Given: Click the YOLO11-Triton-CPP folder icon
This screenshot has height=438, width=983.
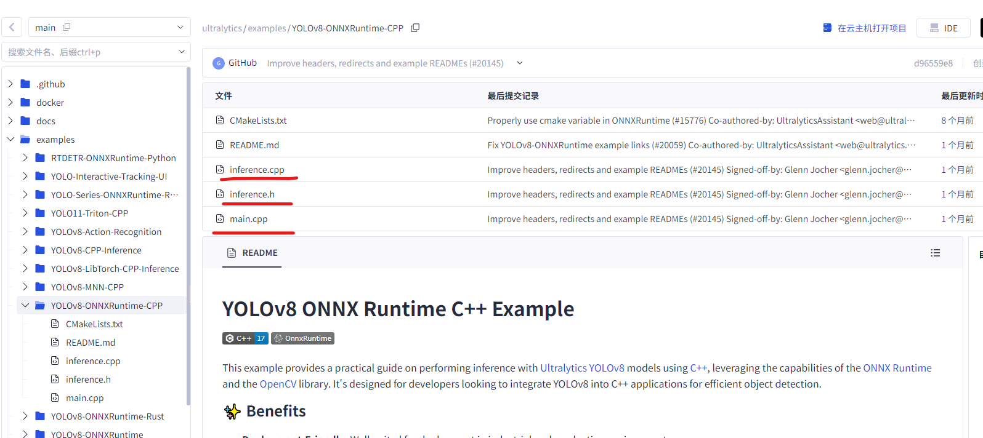Looking at the screenshot, I should 40,213.
